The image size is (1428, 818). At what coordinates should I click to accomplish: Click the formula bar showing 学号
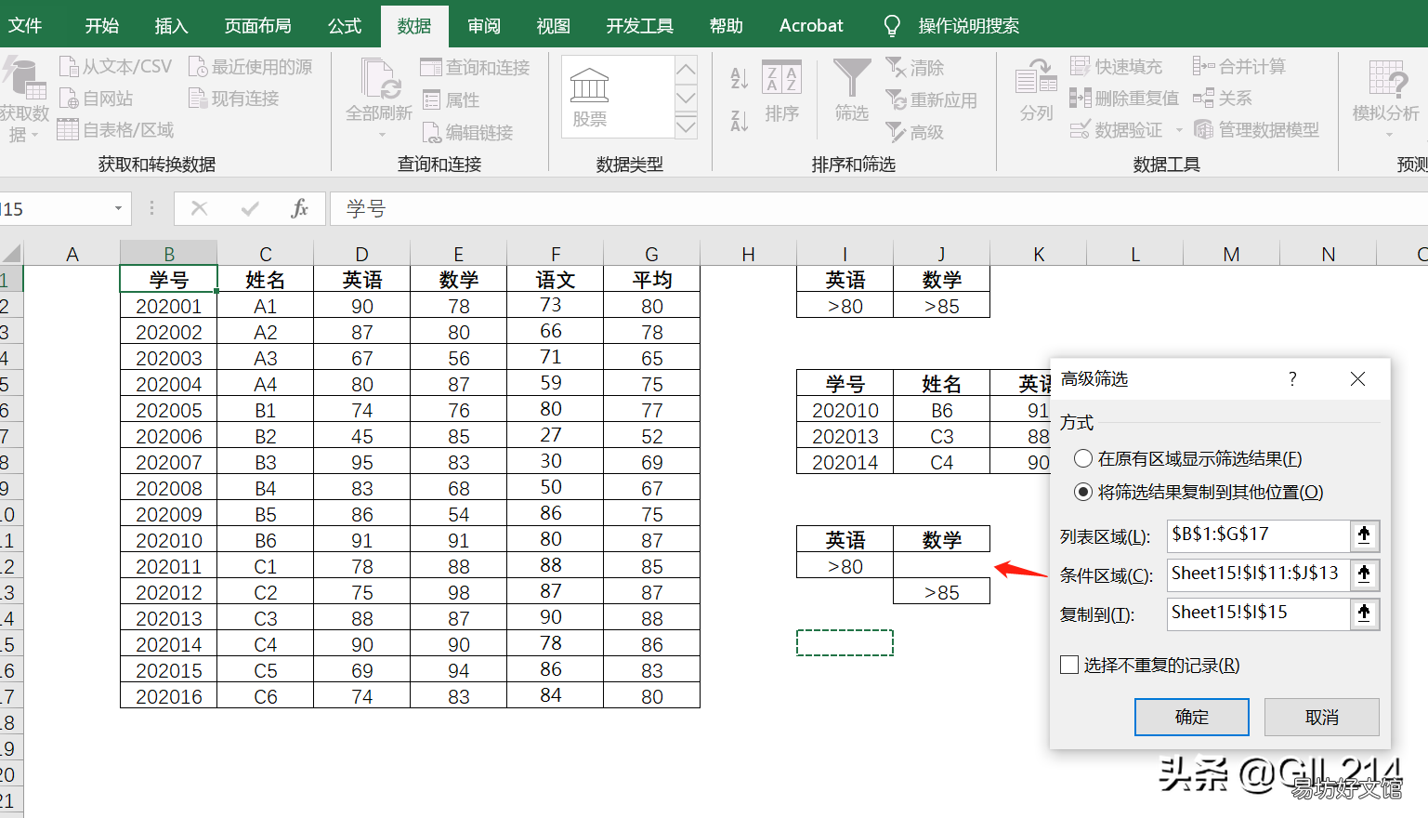coord(878,209)
